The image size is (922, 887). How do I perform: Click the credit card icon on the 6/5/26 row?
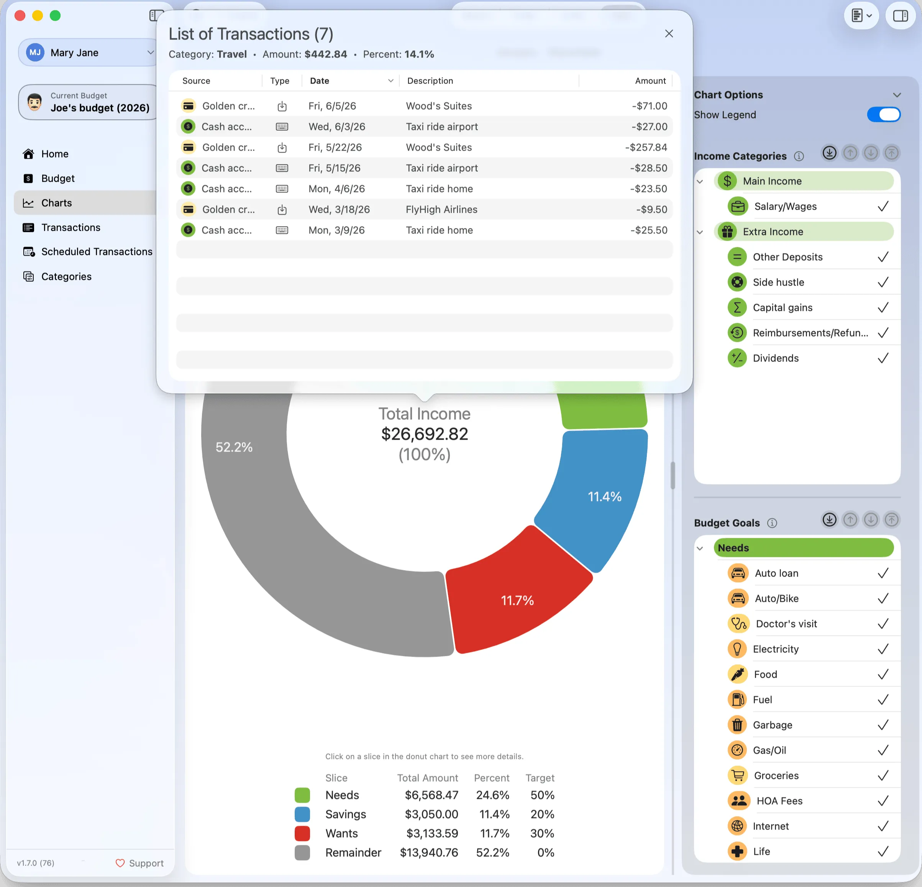pyautogui.click(x=188, y=106)
